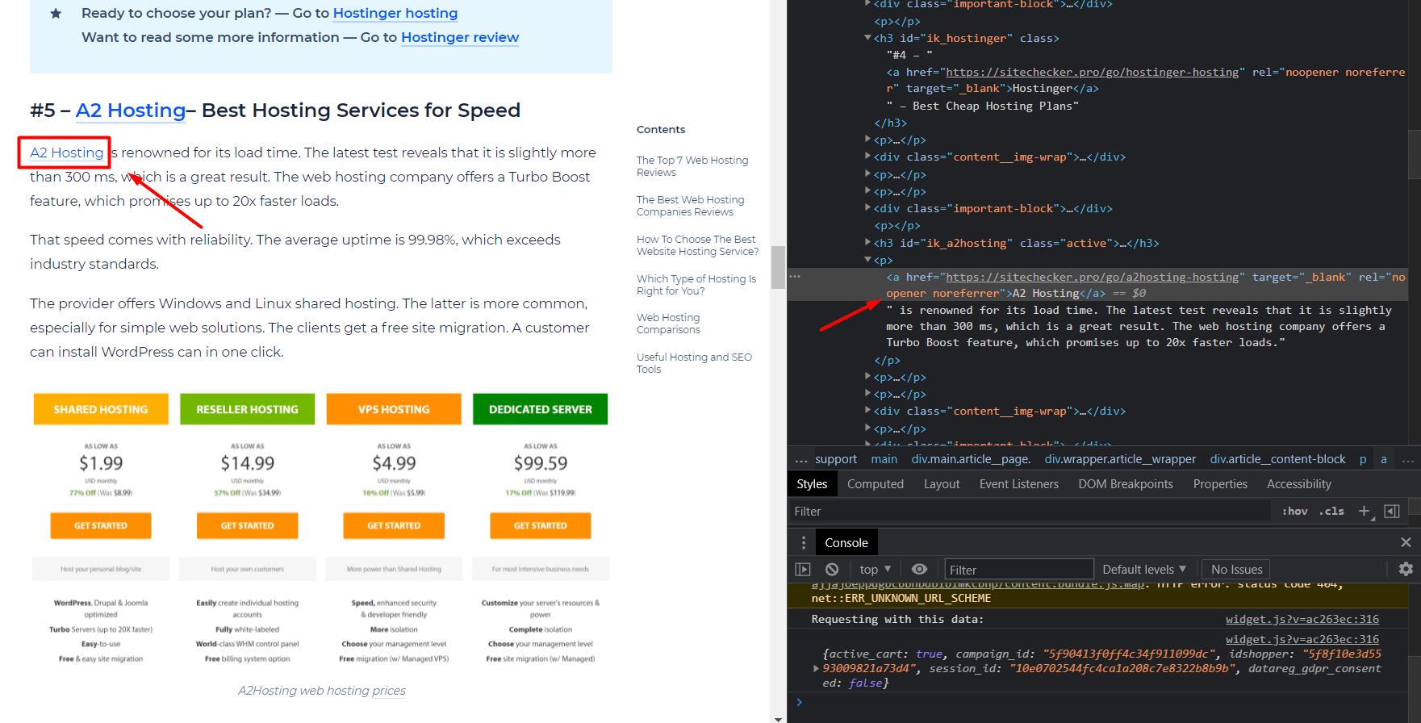This screenshot has height=723, width=1421.
Task: Expand the second content__img-wrap div node
Action: click(867, 411)
